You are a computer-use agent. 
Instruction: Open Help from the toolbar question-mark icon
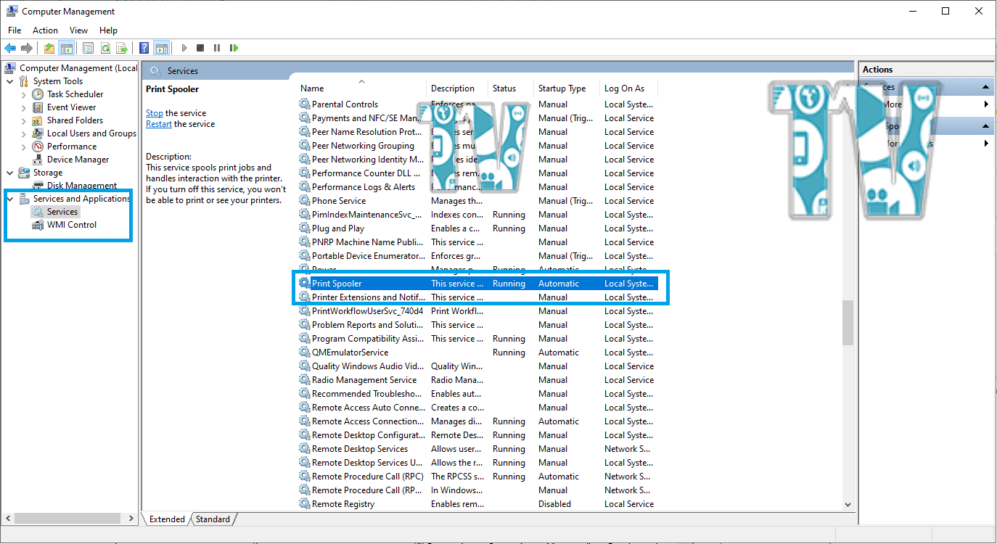144,48
